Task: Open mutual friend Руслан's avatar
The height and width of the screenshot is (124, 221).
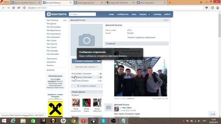Action: point(97,103)
